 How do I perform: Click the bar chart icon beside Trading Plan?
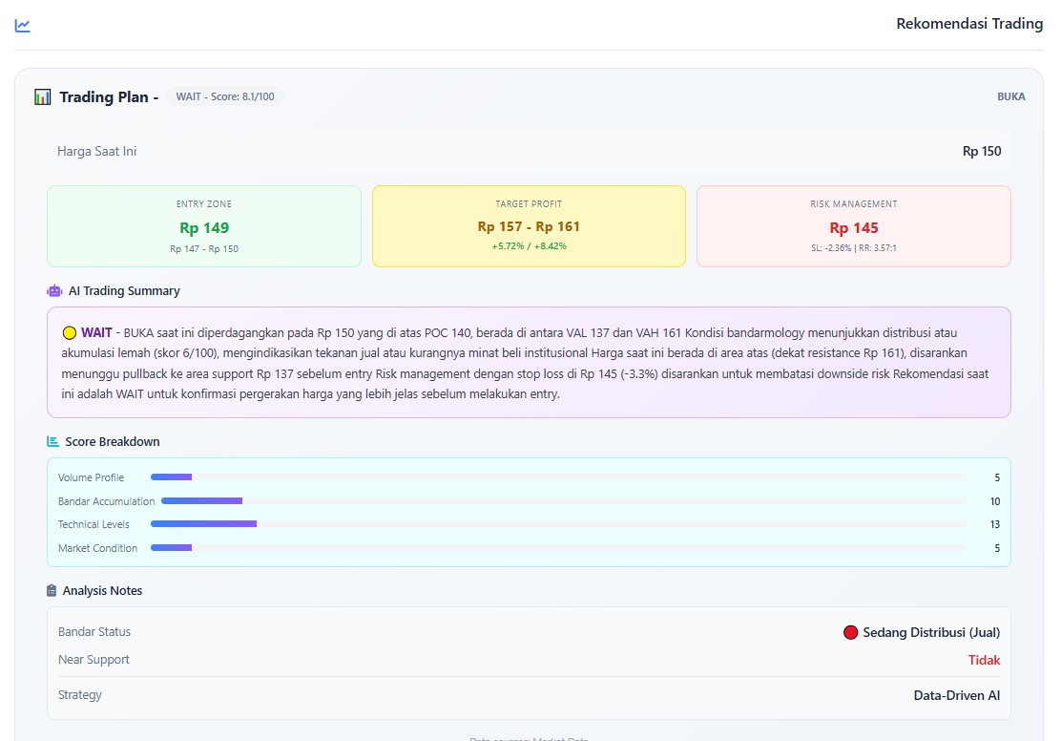[x=43, y=96]
